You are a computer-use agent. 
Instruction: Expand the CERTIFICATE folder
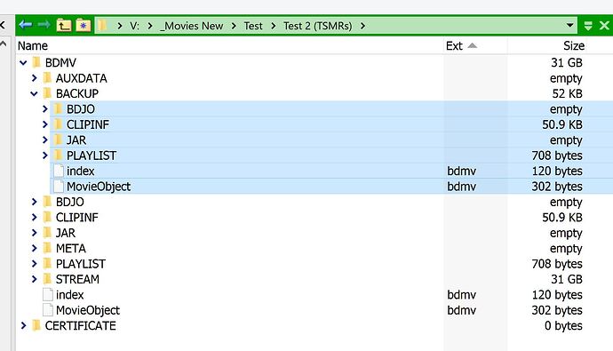23,325
